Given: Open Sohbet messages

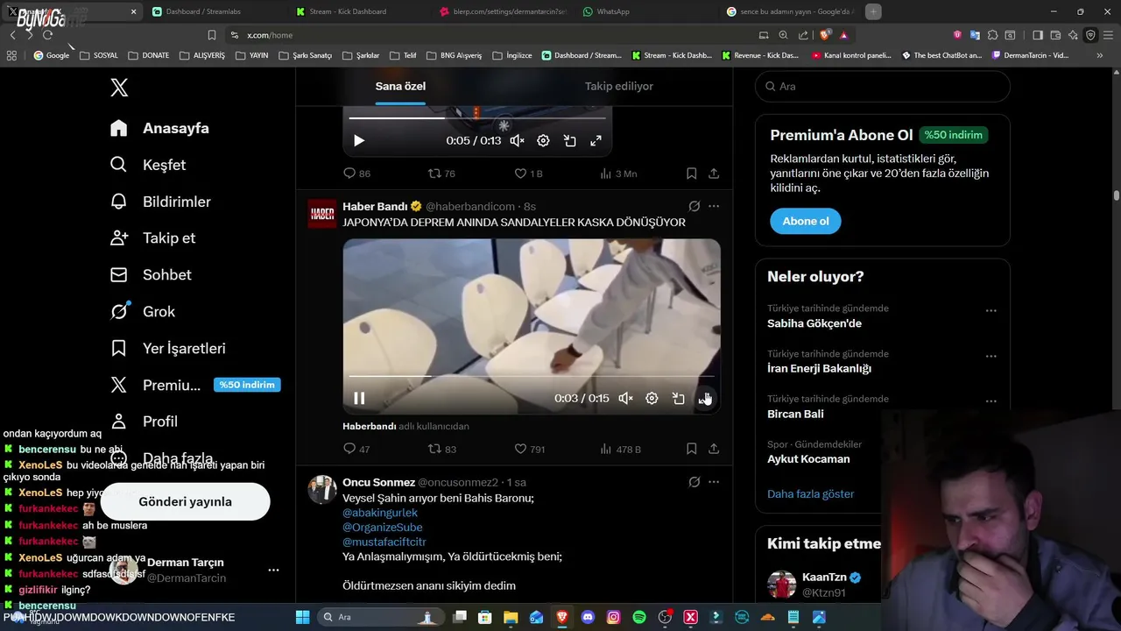Looking at the screenshot, I should 151,274.
